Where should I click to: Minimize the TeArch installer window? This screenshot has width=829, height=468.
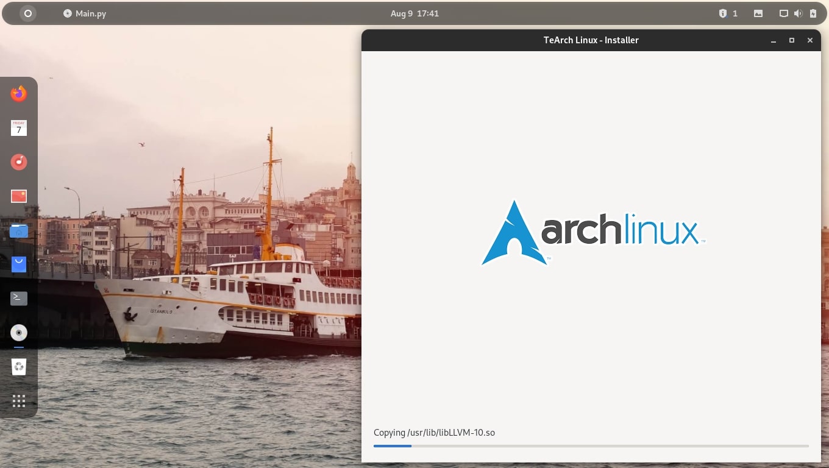(x=774, y=40)
